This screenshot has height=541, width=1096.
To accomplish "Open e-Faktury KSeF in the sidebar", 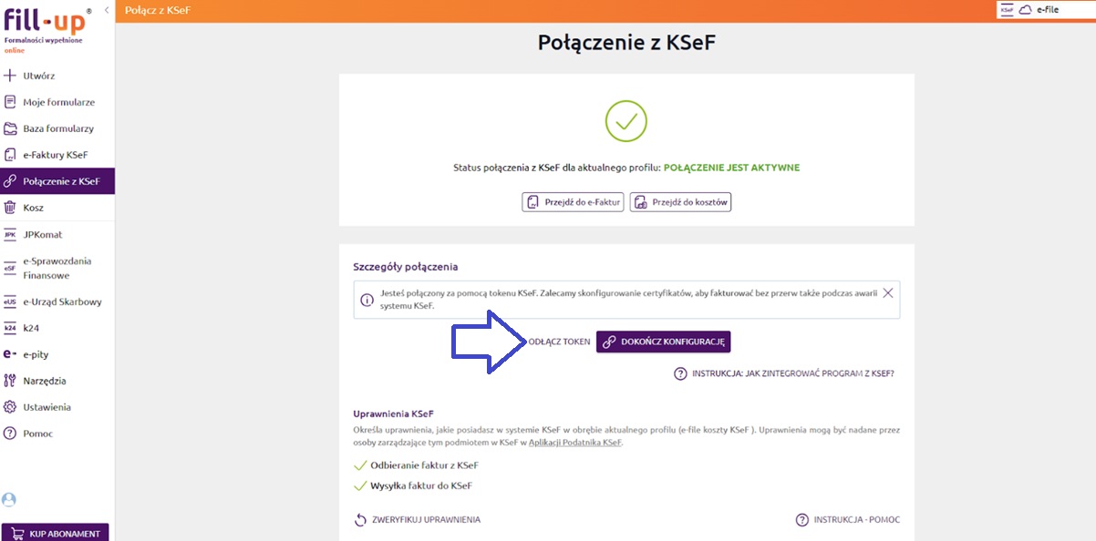I will point(55,155).
